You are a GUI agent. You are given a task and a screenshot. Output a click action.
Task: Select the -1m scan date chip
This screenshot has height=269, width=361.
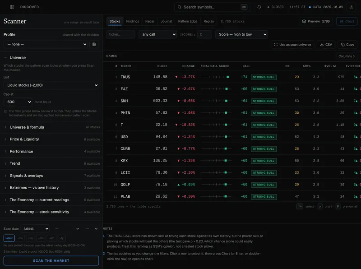point(30,238)
